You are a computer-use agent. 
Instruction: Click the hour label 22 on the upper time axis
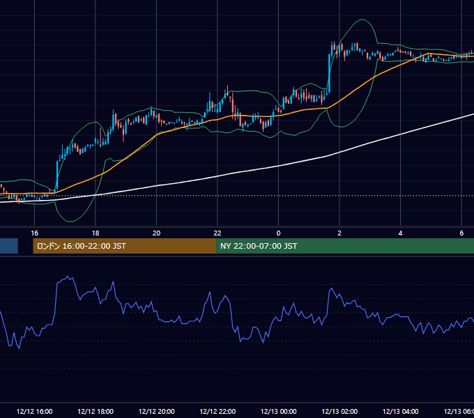tap(217, 233)
